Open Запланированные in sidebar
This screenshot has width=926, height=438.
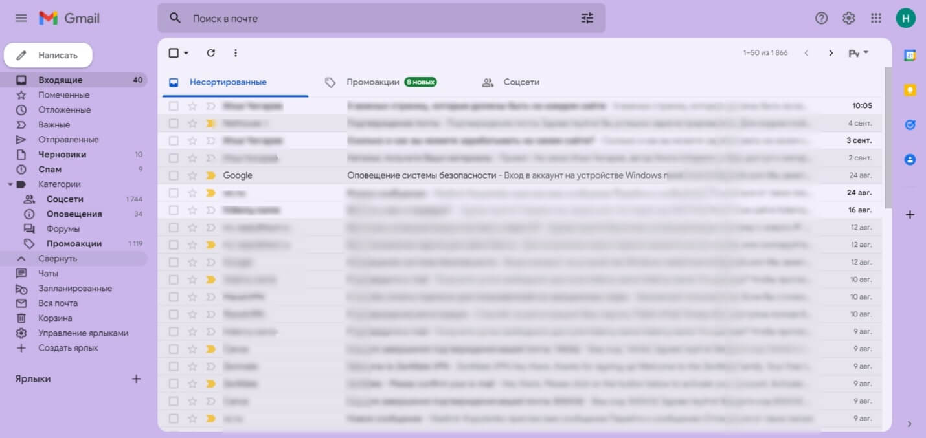pyautogui.click(x=74, y=289)
